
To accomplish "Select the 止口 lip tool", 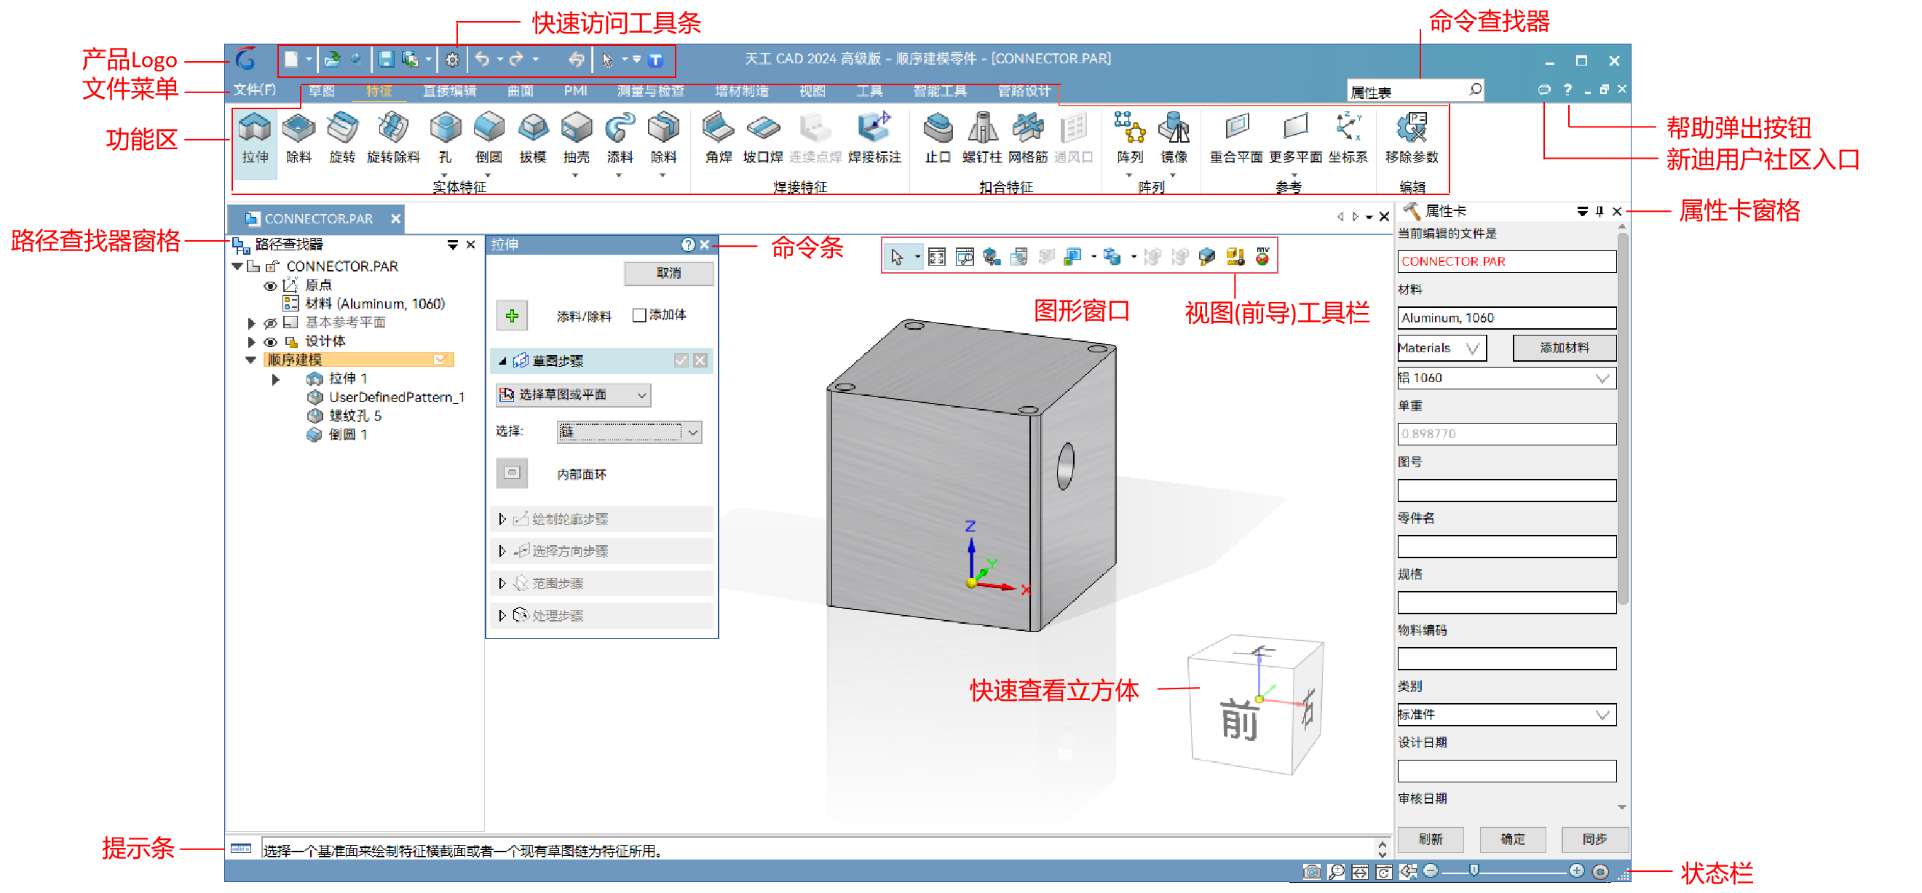I will (938, 140).
